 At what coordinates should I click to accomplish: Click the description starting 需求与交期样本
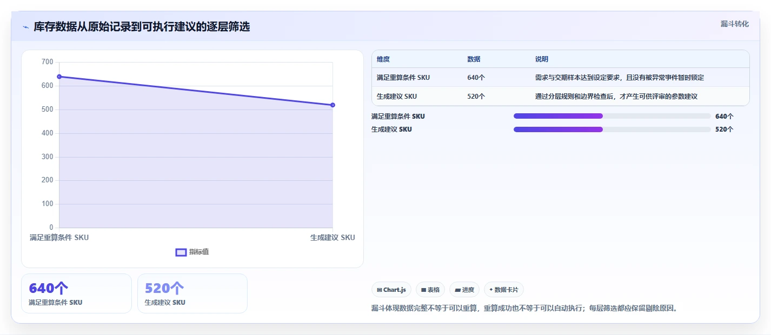click(x=620, y=78)
